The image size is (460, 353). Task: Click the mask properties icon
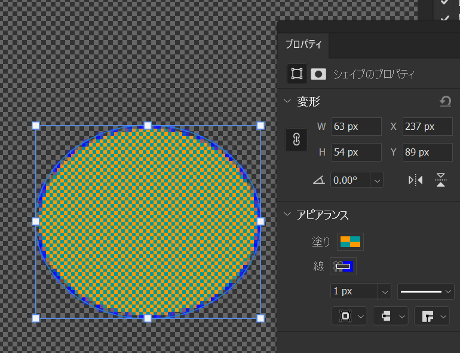pos(319,74)
